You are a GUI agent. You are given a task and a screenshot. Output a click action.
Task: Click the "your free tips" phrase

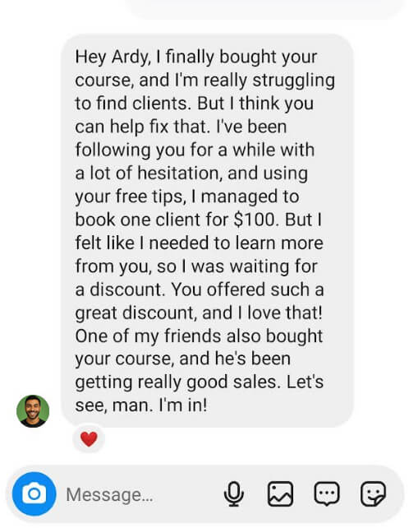[131, 197]
